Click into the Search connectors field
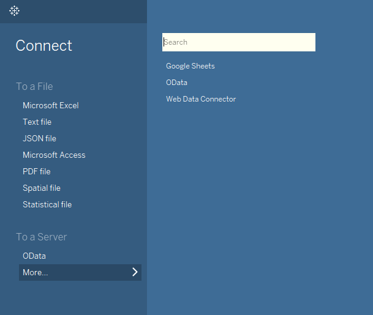 click(239, 42)
